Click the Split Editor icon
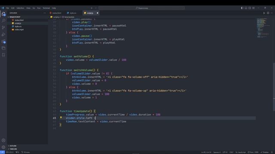The width and height of the screenshot is (275, 154). pos(268,13)
